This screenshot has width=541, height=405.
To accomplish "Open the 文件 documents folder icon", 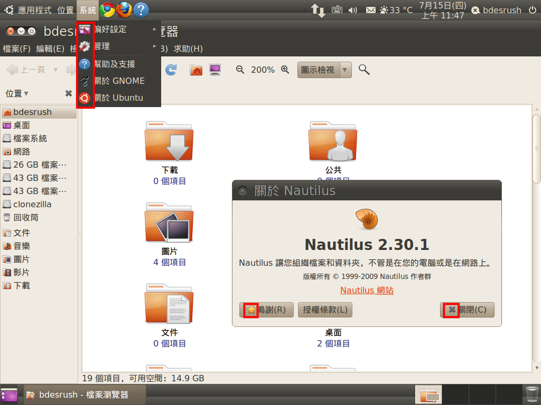I will (x=169, y=304).
